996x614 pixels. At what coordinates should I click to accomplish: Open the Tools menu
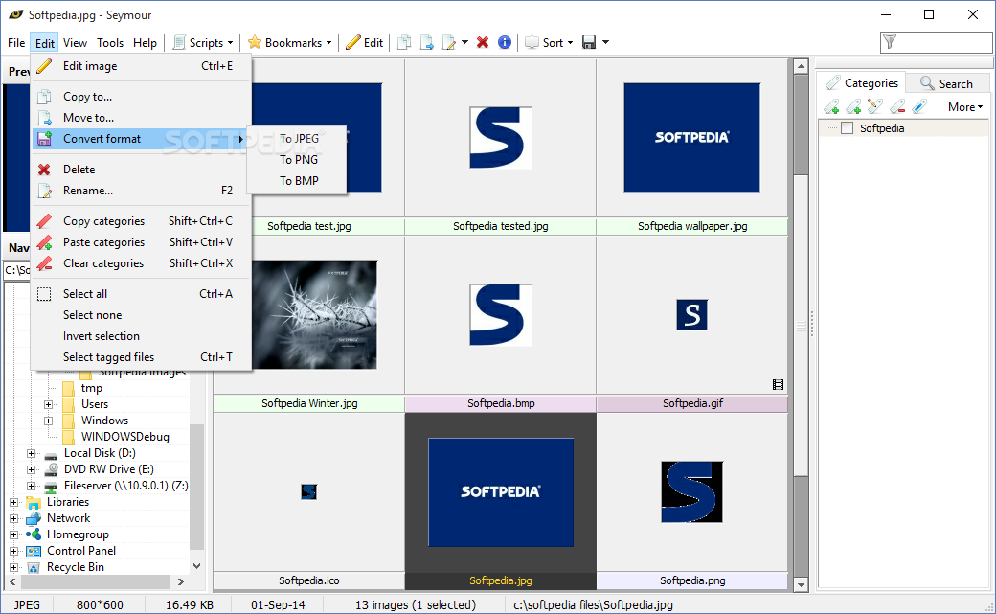(x=110, y=42)
